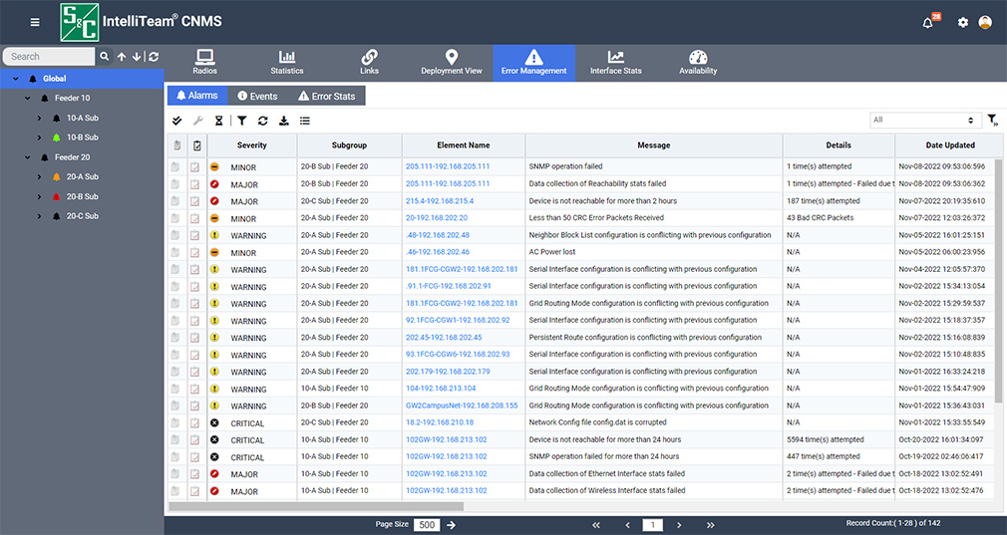The width and height of the screenshot is (1007, 535).
Task: Click the acknowledge-all double checkmark icon
Action: (176, 121)
